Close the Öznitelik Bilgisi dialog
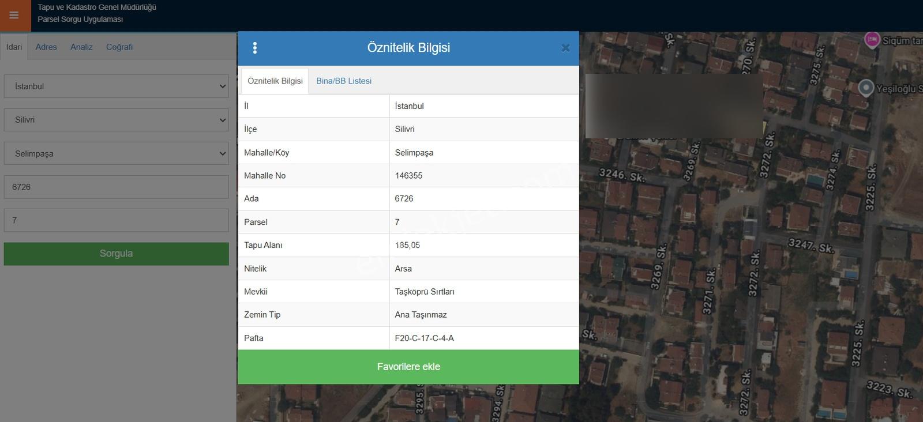The image size is (923, 422). 565,48
